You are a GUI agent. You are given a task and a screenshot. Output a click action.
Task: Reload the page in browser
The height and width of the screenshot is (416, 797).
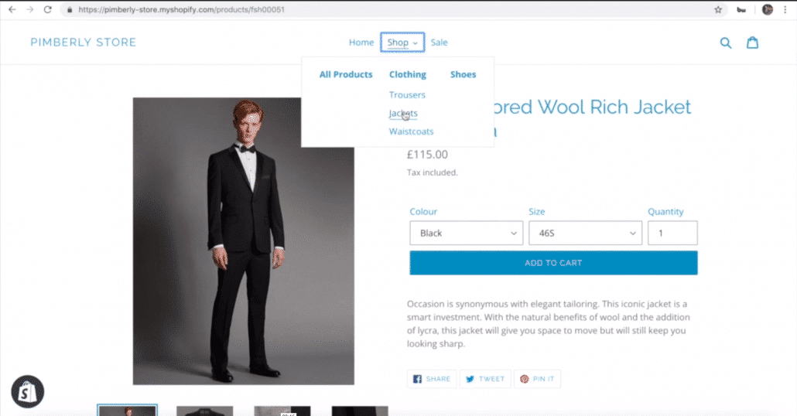coord(47,9)
